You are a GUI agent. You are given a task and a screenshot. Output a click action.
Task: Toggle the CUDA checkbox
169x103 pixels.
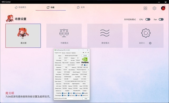point(69,93)
